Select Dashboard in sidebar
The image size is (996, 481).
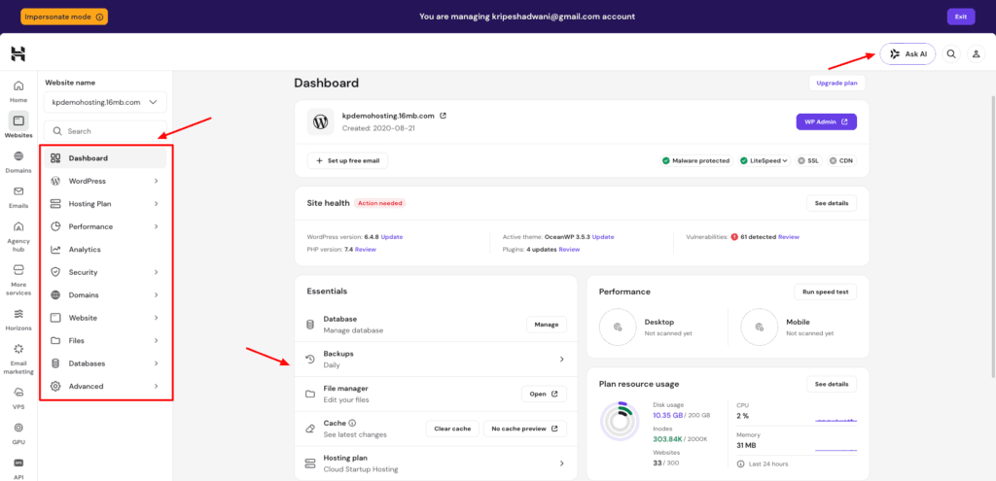(105, 158)
